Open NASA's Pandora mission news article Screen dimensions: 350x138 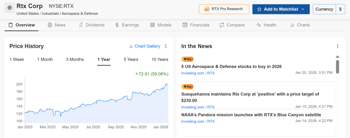point(251,114)
